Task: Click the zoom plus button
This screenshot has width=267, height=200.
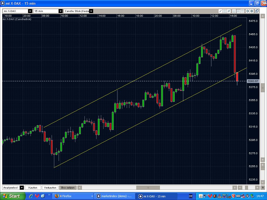Action: (x=257, y=187)
